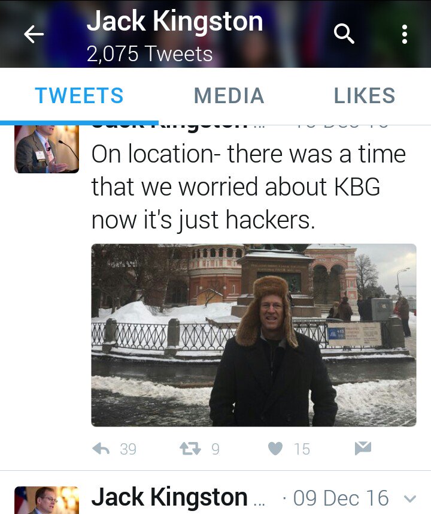
Task: Tap the back arrow in header
Action: 34,34
